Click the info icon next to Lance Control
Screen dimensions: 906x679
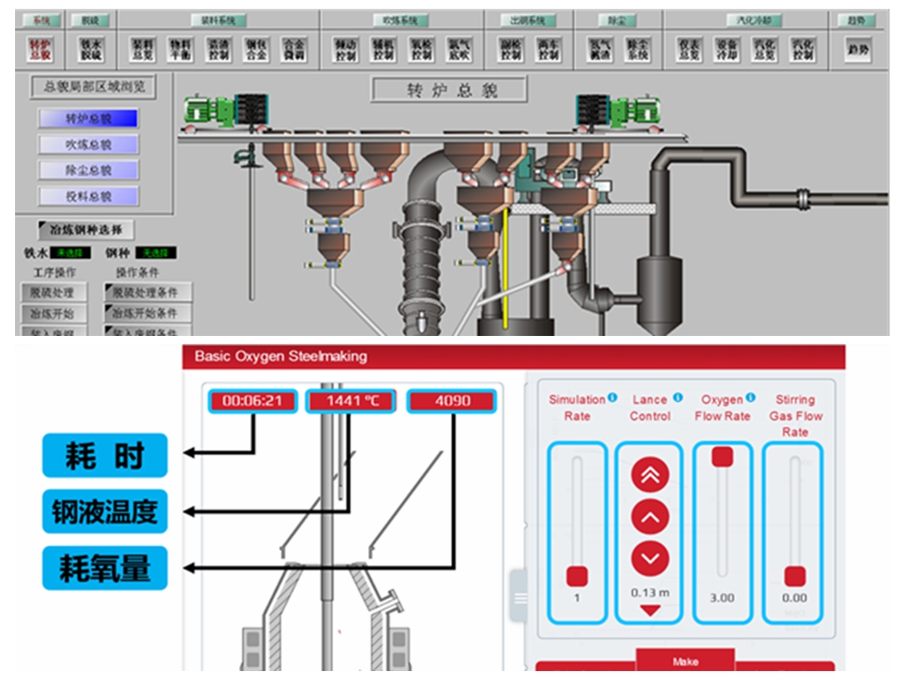[678, 398]
